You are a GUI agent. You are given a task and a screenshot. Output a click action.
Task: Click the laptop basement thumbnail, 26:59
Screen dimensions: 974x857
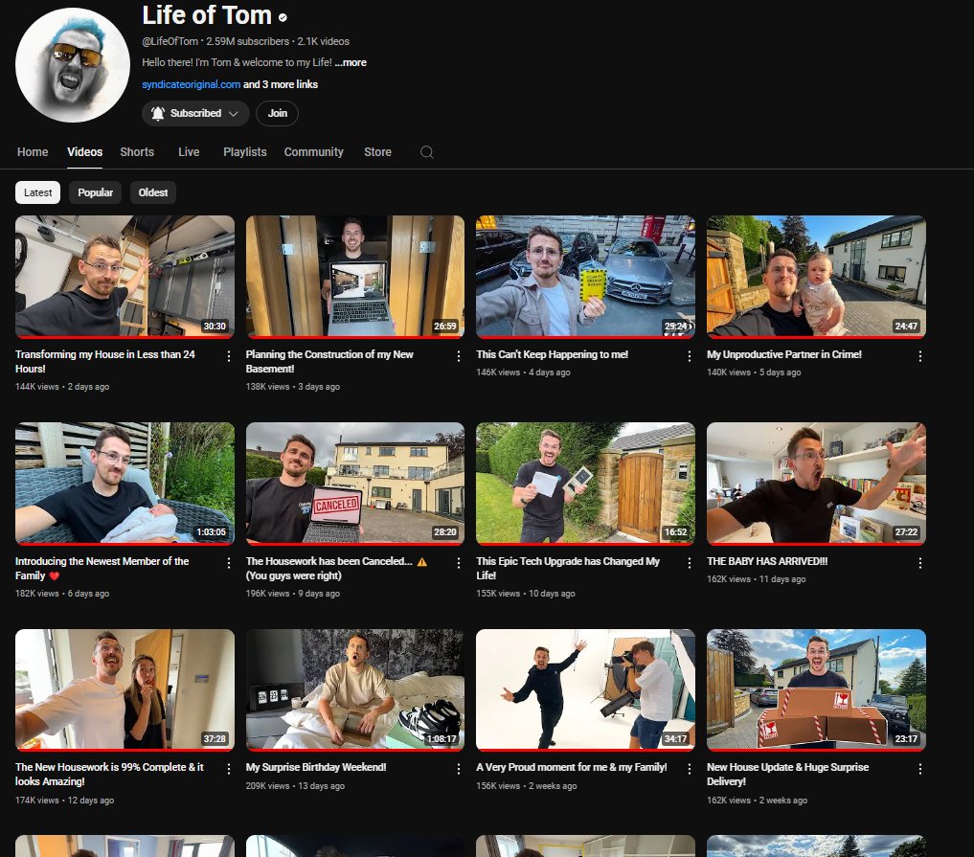[354, 277]
